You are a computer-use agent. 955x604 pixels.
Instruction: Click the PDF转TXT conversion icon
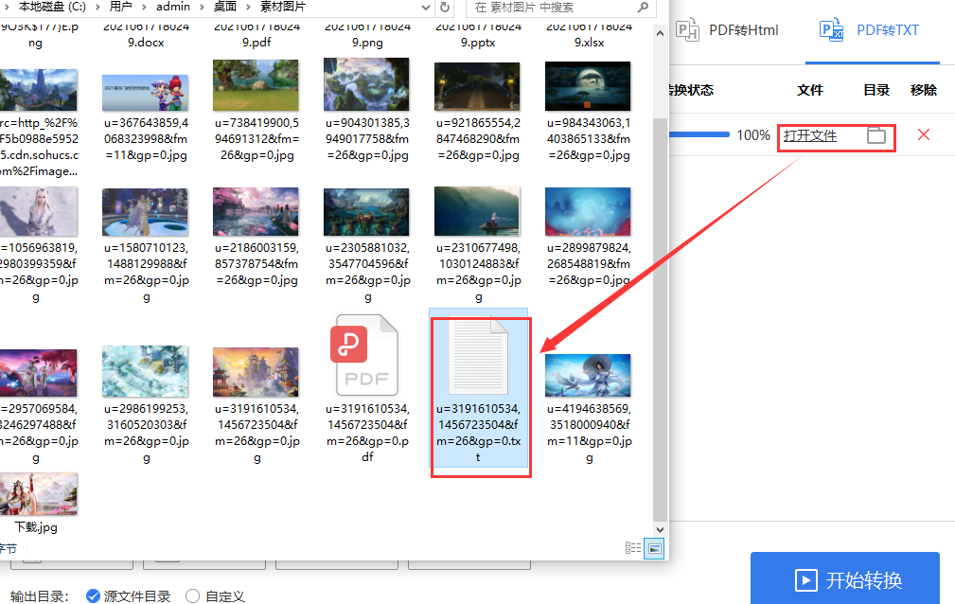[x=831, y=29]
